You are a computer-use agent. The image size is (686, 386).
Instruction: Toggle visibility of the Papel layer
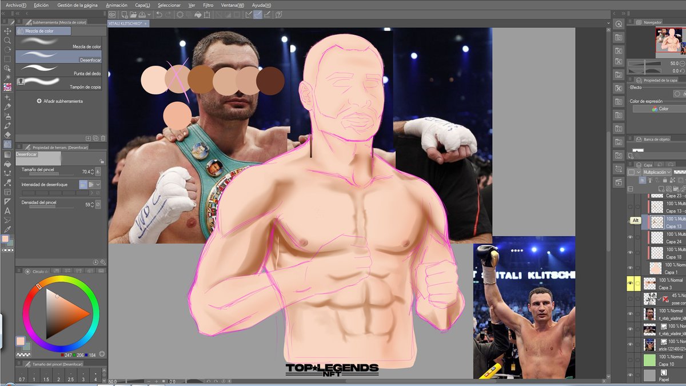click(629, 373)
